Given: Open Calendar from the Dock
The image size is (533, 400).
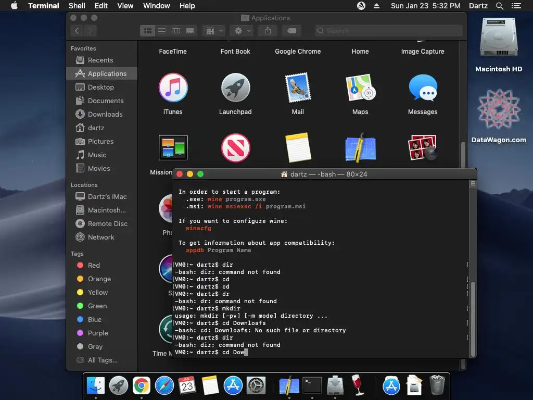Looking at the screenshot, I should pyautogui.click(x=187, y=386).
